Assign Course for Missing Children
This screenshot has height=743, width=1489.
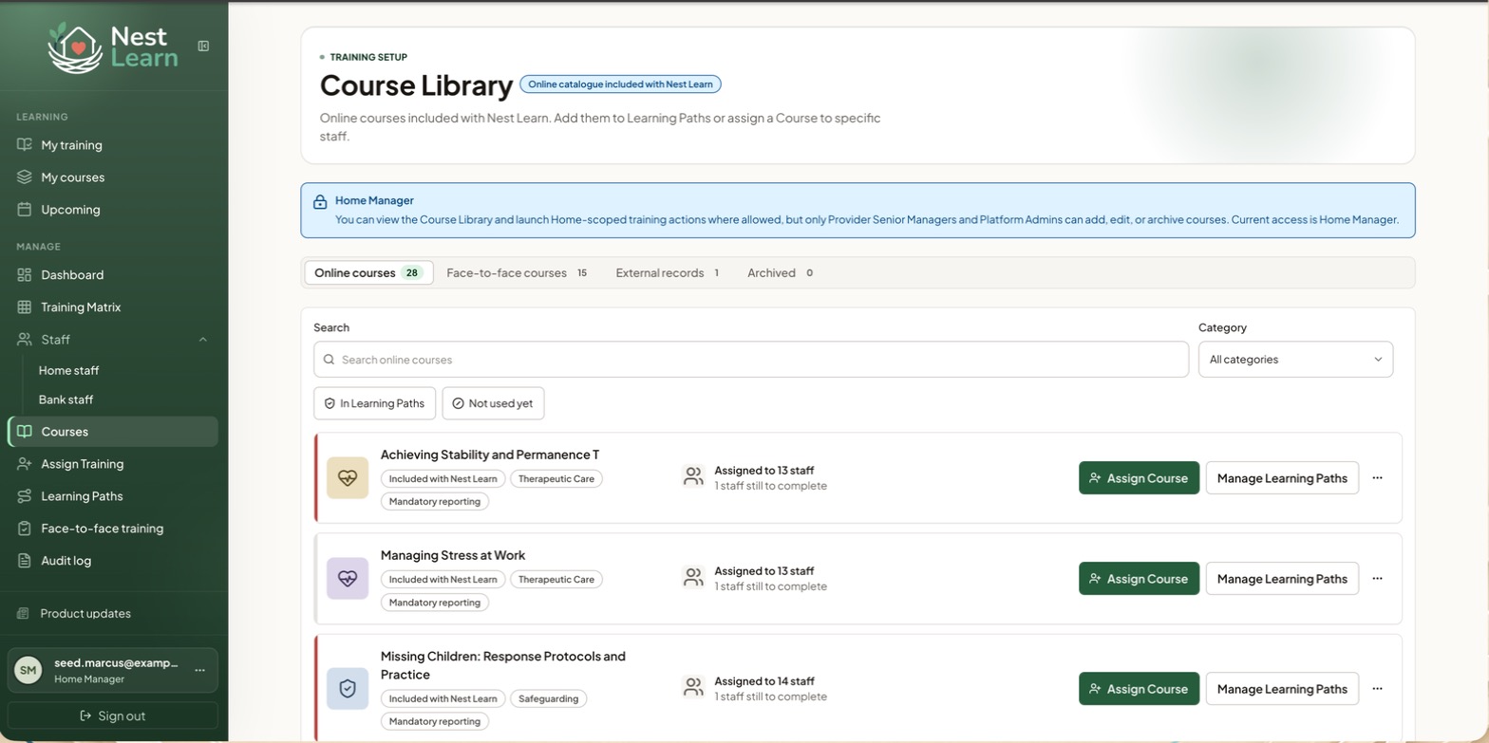click(1139, 689)
